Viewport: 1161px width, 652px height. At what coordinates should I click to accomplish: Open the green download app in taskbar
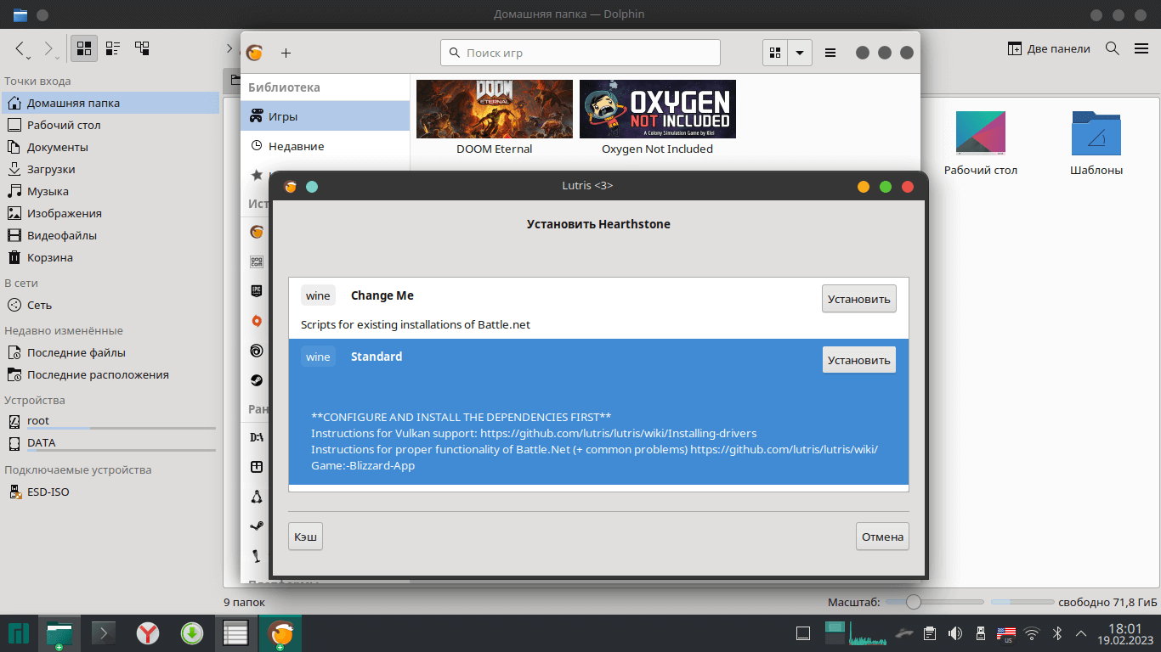click(x=192, y=633)
